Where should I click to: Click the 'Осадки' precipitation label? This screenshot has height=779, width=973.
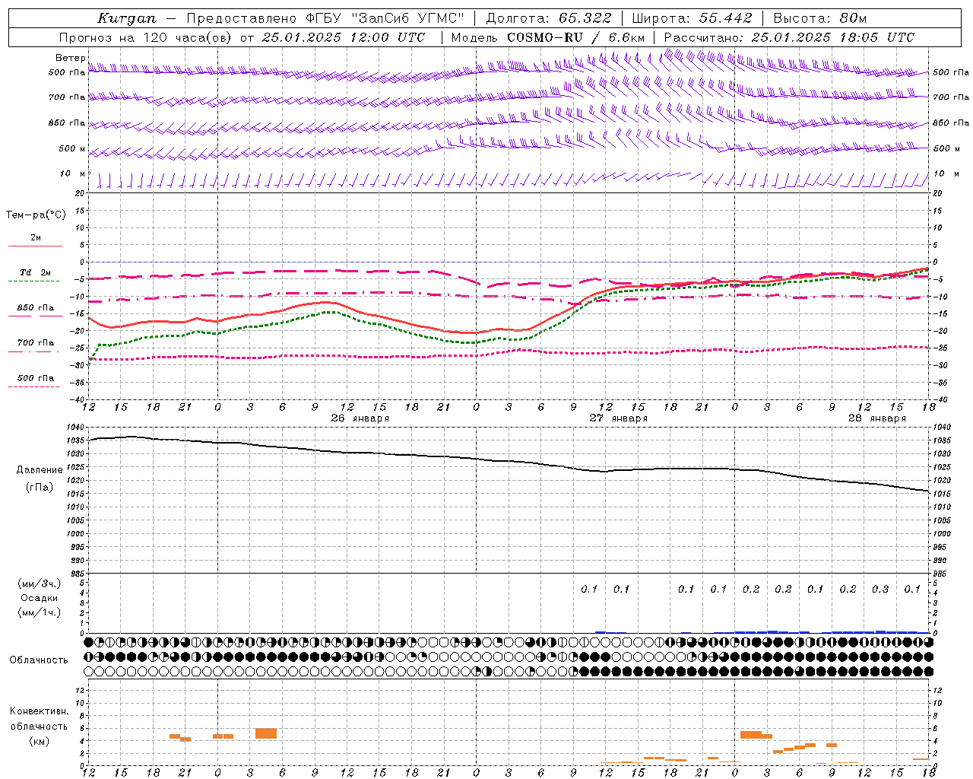click(x=39, y=598)
